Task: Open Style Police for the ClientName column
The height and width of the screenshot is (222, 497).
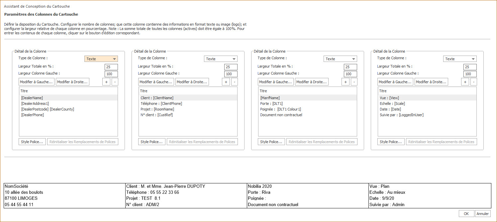Action: pos(152,142)
